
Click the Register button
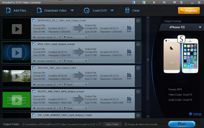point(189,10)
